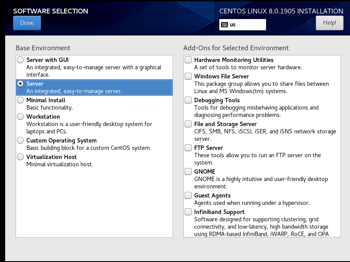The width and height of the screenshot is (350, 262).
Task: Enable File and Storage Server checkbox
Action: 188,124
